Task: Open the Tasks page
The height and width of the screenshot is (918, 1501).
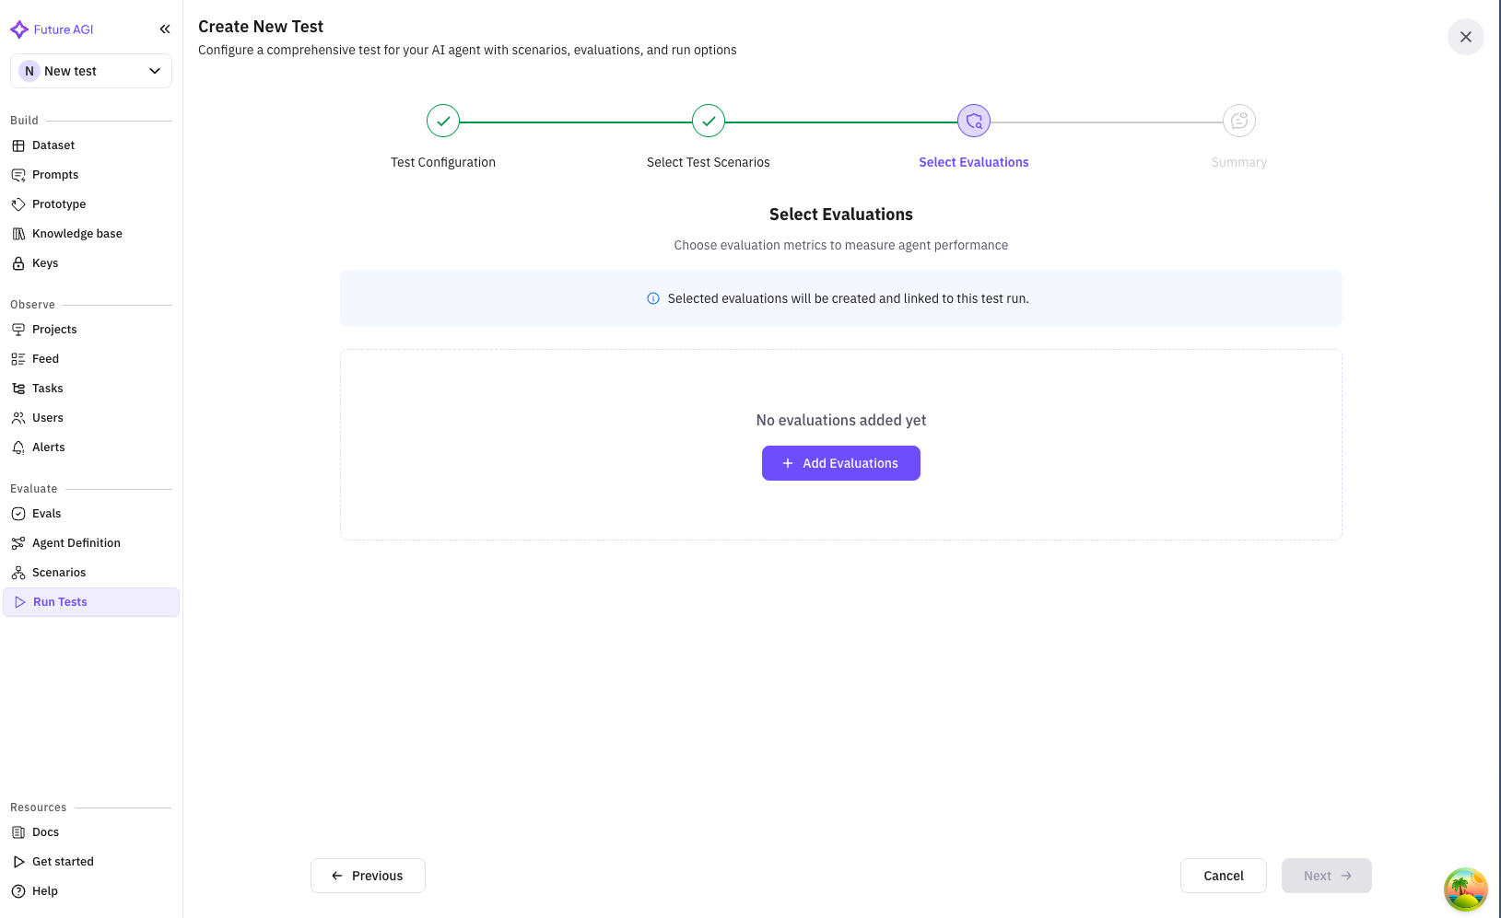Action: [47, 388]
